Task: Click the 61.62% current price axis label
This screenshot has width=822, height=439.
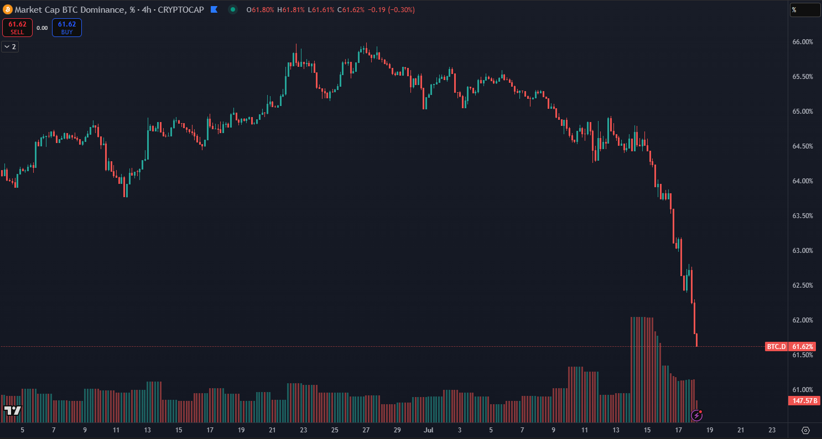Action: click(x=803, y=347)
